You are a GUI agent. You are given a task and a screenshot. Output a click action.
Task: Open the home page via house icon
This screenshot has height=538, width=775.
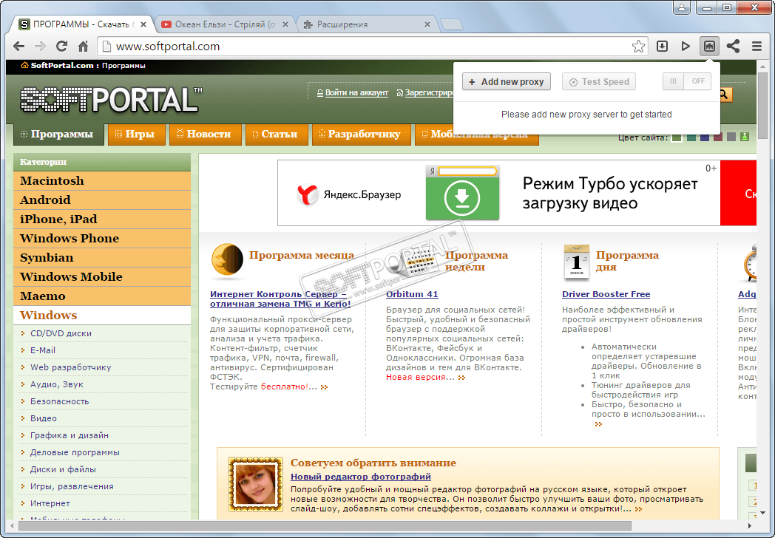coord(83,47)
